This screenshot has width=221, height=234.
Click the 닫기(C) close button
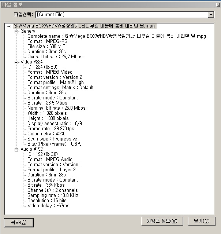click(x=202, y=221)
